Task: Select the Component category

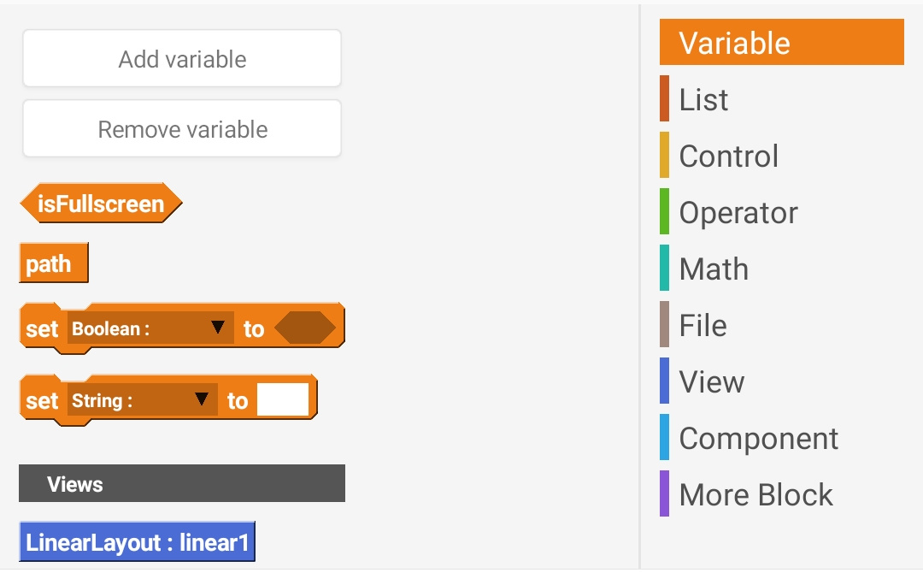Action: (x=758, y=438)
